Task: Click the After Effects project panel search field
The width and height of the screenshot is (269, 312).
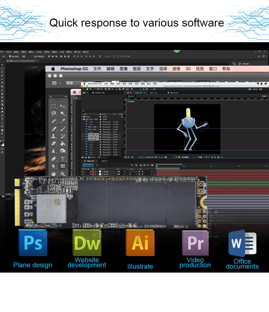Action: tap(102, 111)
